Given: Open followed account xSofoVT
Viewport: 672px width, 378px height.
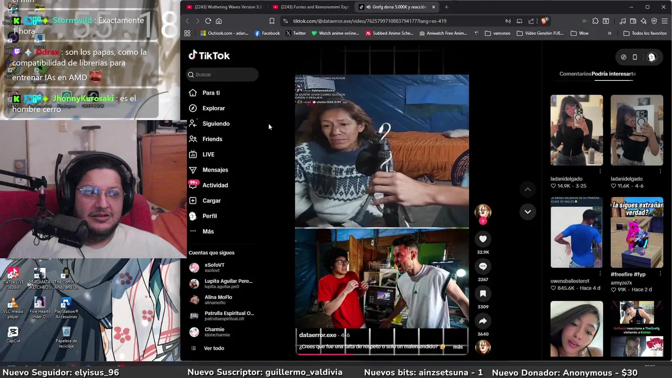Looking at the screenshot, I should pos(223,268).
